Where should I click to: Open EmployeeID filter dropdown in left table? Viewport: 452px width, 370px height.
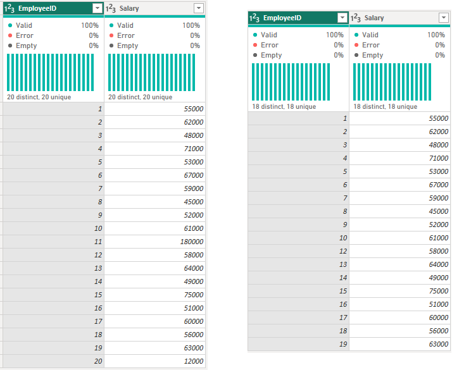97,8
